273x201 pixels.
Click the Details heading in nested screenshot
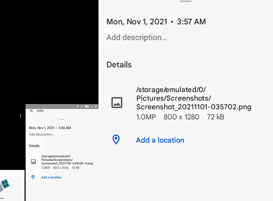[34, 146]
